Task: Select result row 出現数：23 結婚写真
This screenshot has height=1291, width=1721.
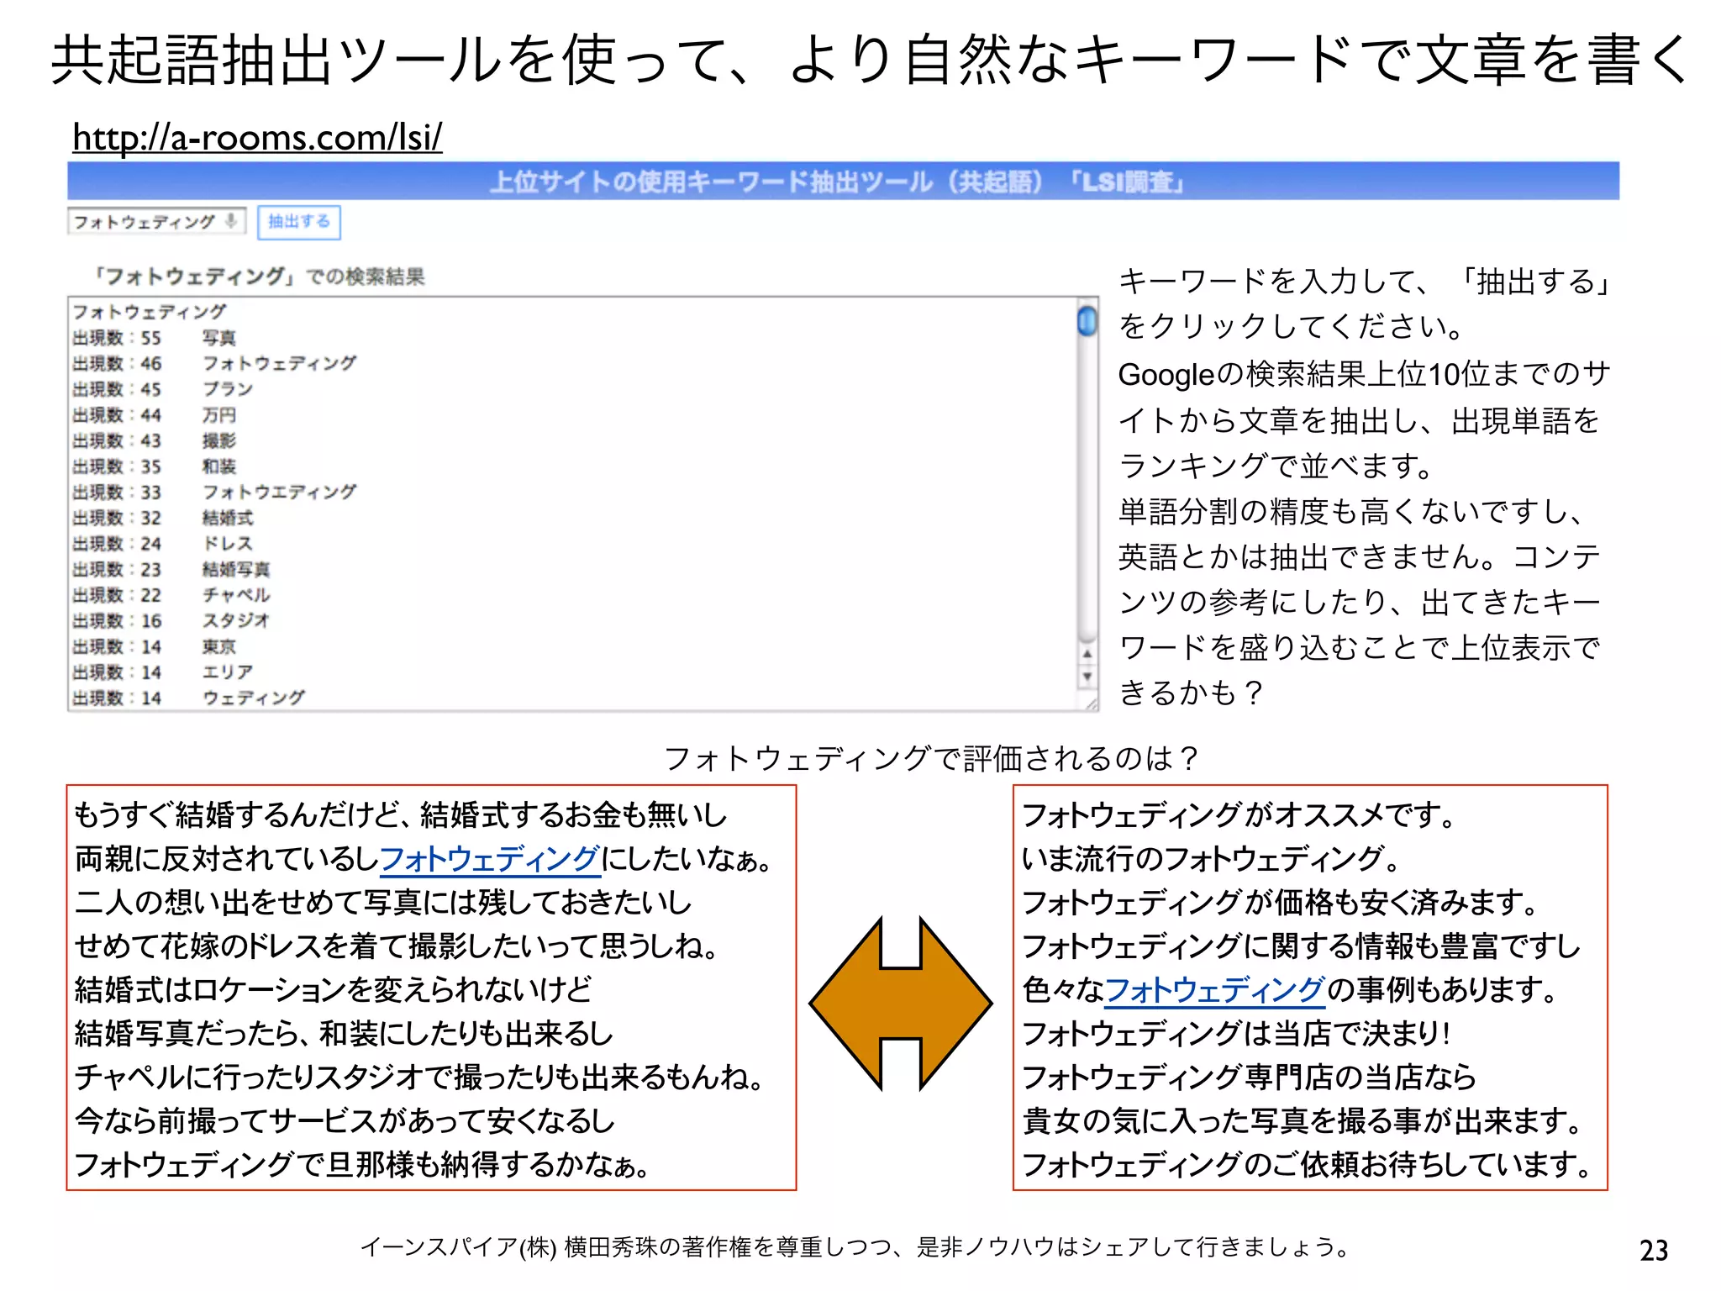Action: [171, 570]
